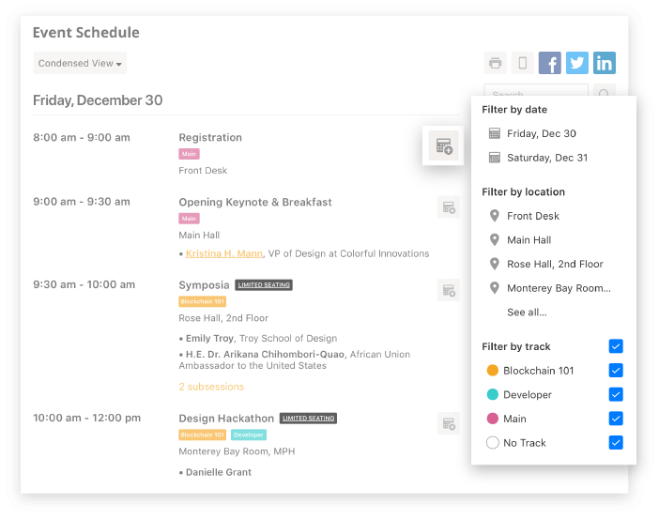659x519 pixels.
Task: Click the Main track pink color dot
Action: pos(493,419)
